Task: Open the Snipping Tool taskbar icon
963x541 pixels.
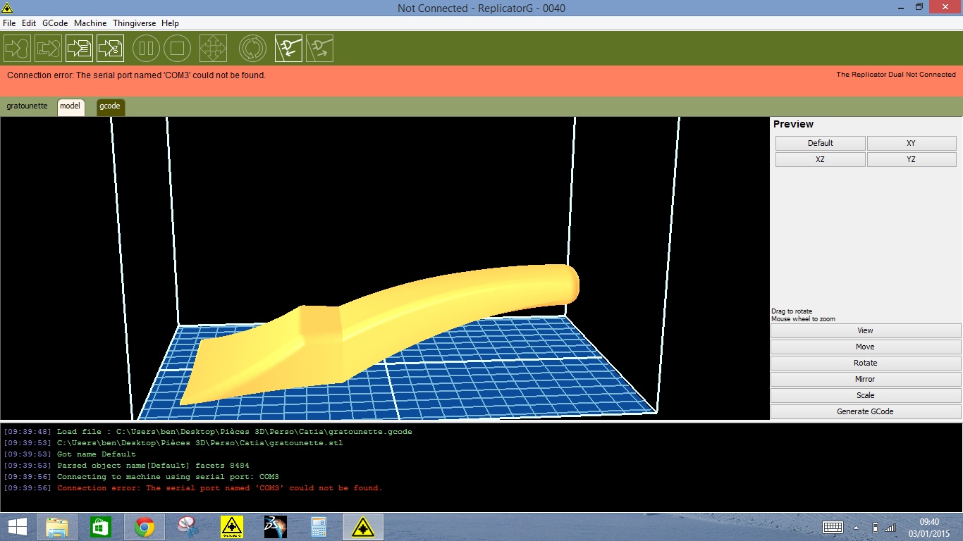Action: 188,527
